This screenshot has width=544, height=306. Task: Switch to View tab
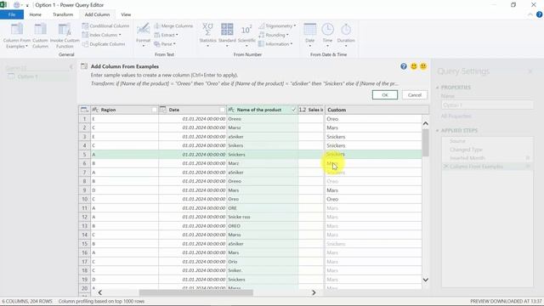coord(126,14)
